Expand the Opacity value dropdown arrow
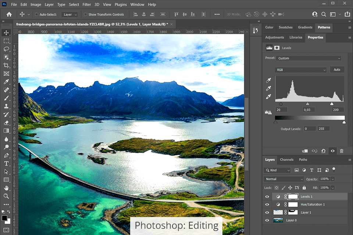Image resolution: width=353 pixels, height=235 pixels. coord(333,179)
